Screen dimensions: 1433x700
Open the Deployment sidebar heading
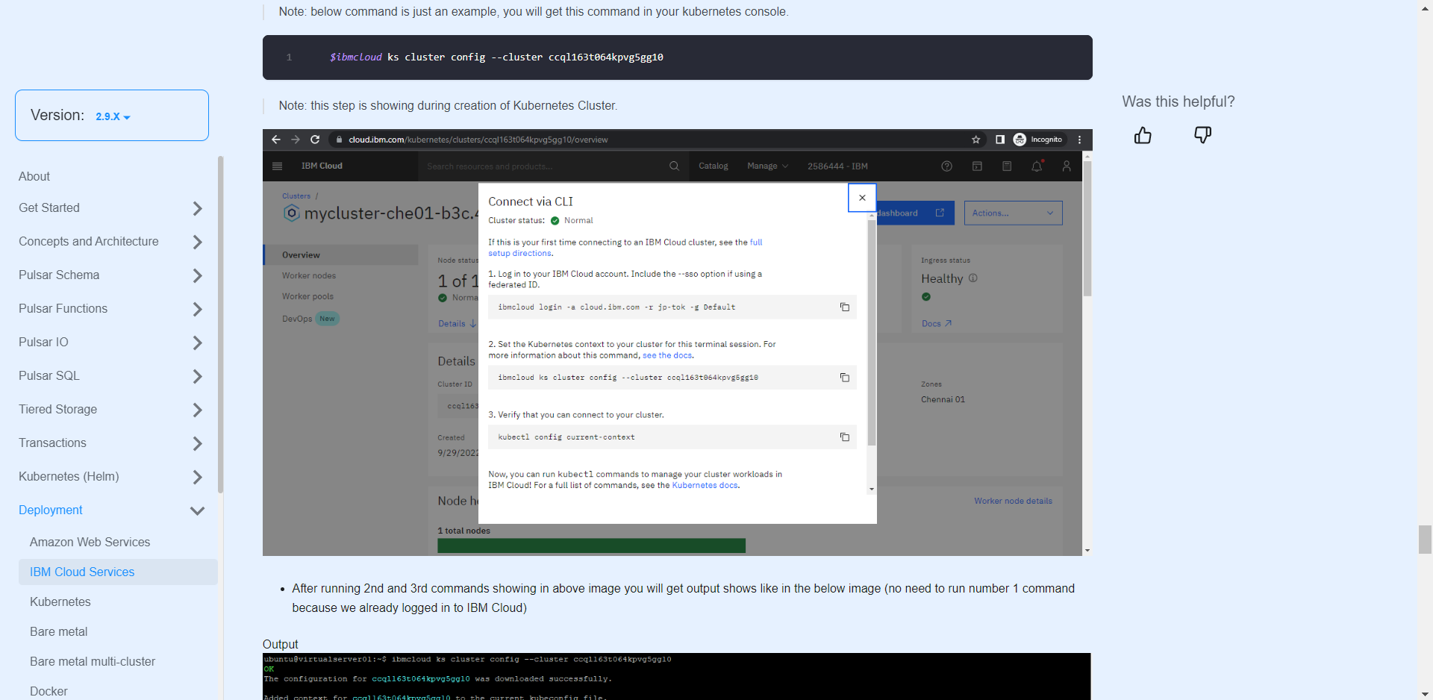coord(51,510)
